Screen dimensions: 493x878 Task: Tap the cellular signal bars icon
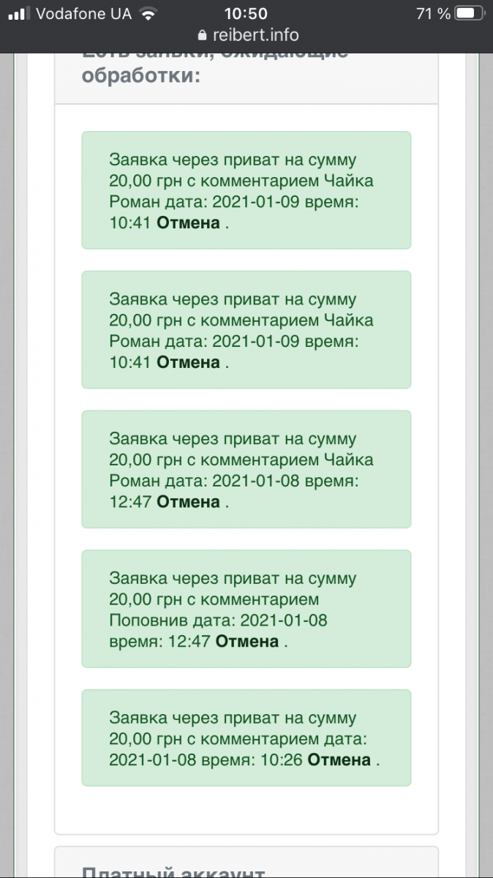pos(18,14)
